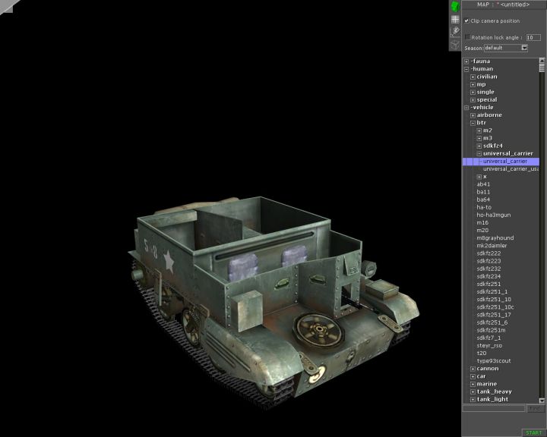Toggle Clip camera position checkbox
The width and height of the screenshot is (547, 437).
[467, 21]
